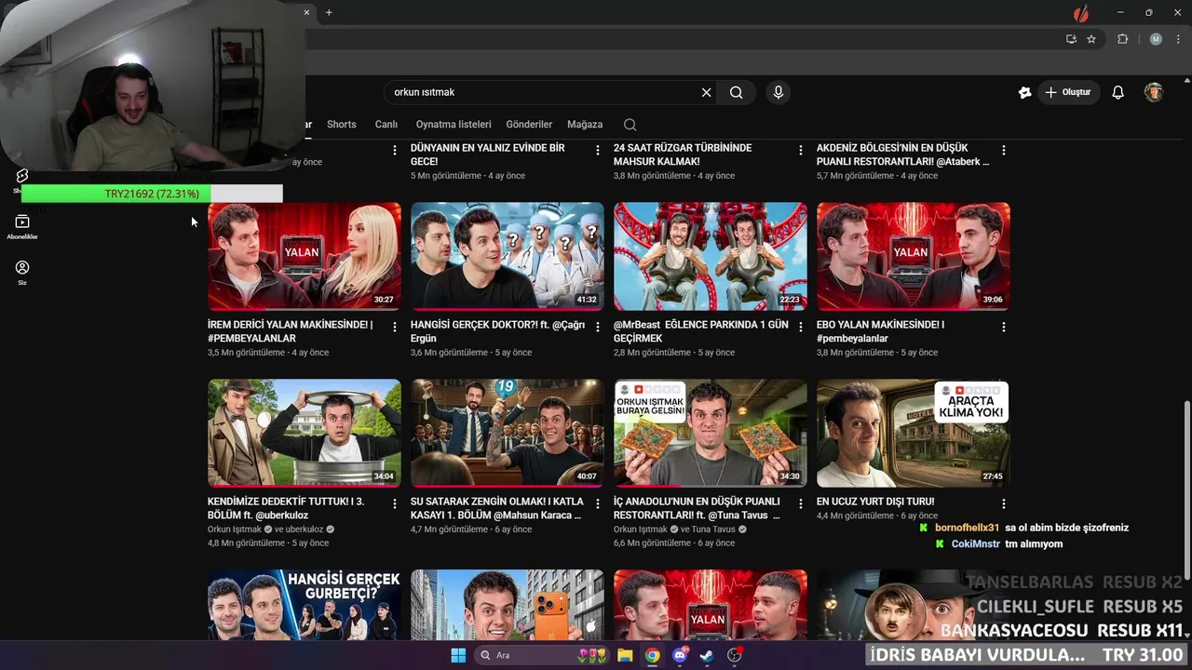Open a new Chrome tab
The height and width of the screenshot is (670, 1192).
329,12
